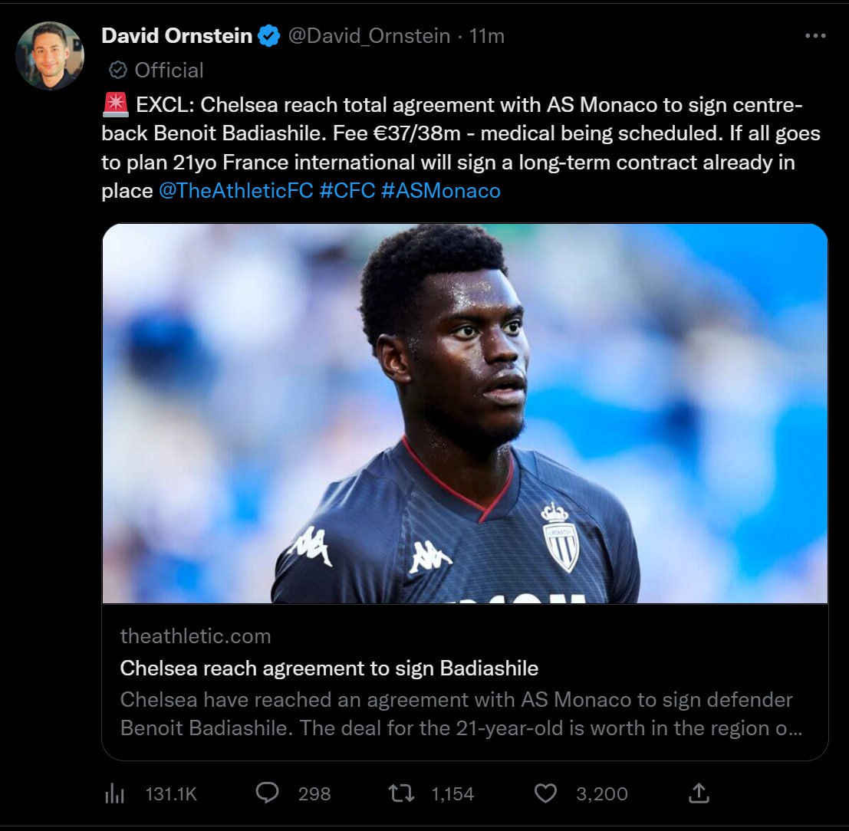This screenshot has height=831, width=849.
Task: Like the tweet with the heart icon
Action: tap(545, 793)
